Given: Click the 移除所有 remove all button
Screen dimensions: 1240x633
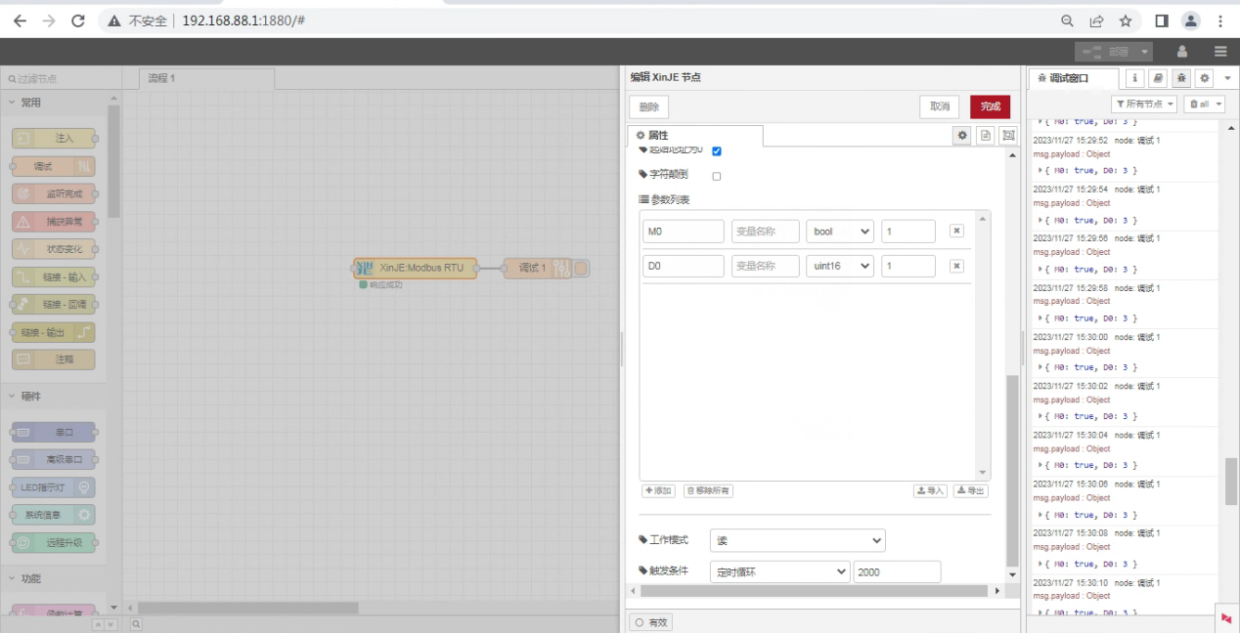Looking at the screenshot, I should (708, 490).
